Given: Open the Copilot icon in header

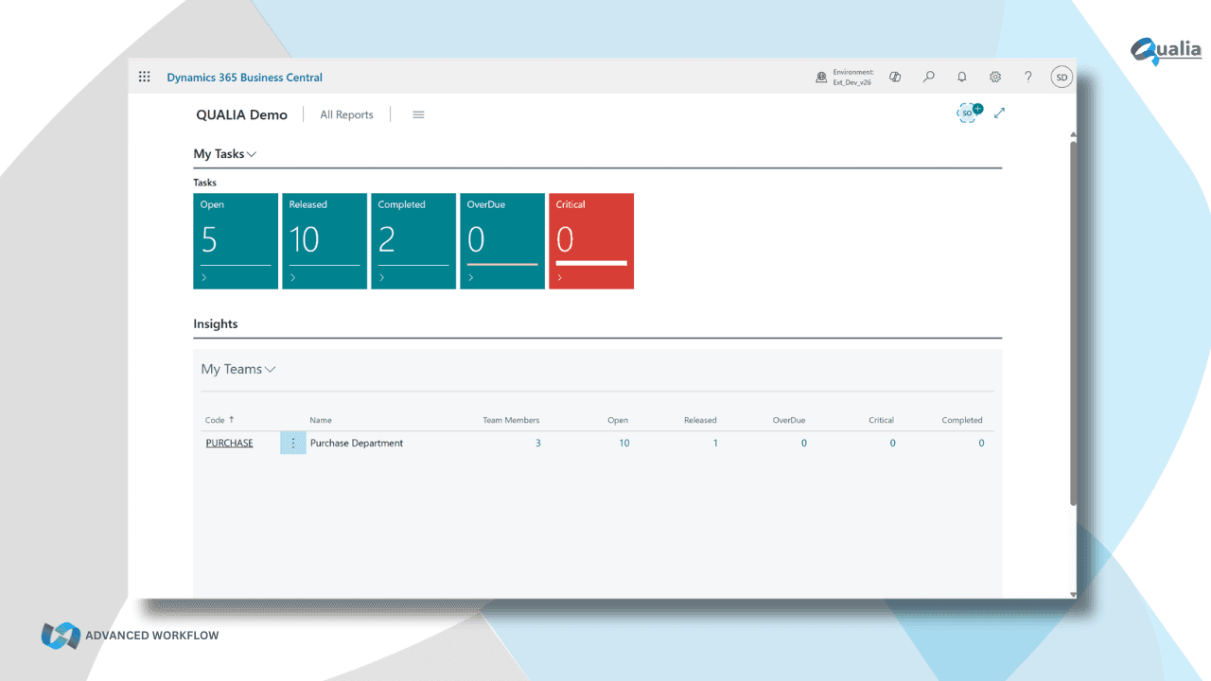Looking at the screenshot, I should [x=895, y=78].
